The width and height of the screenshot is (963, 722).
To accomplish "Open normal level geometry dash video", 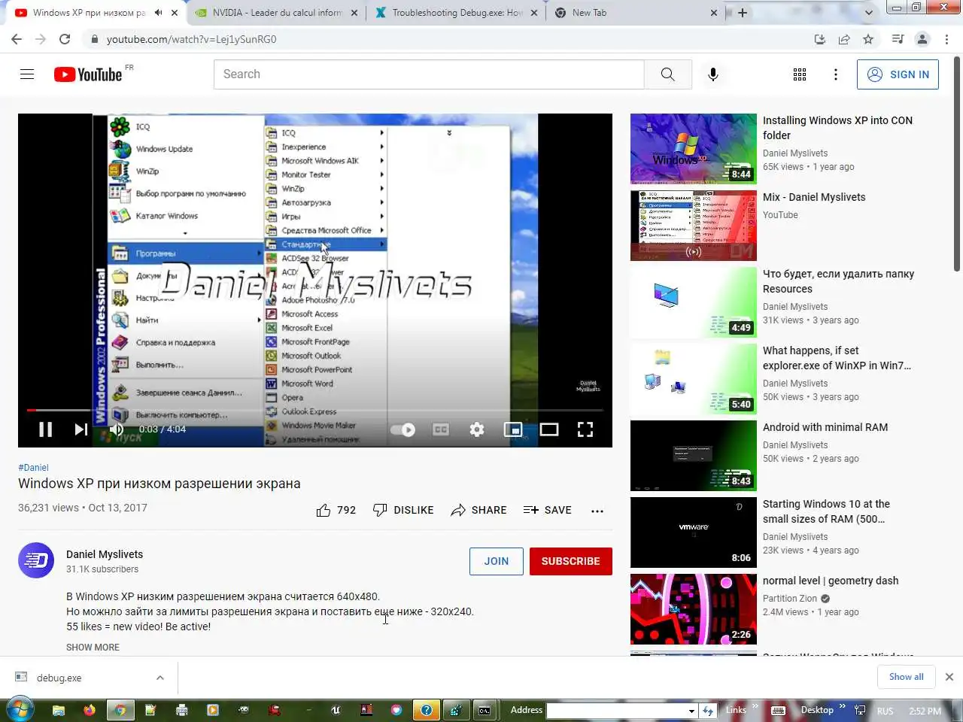I will click(694, 609).
